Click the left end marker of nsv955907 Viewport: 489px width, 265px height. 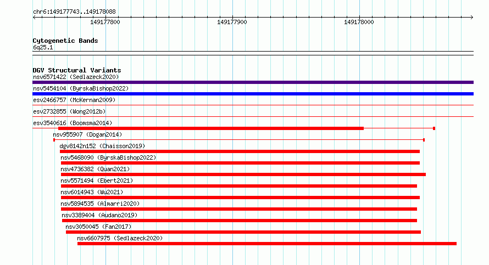click(x=54, y=140)
